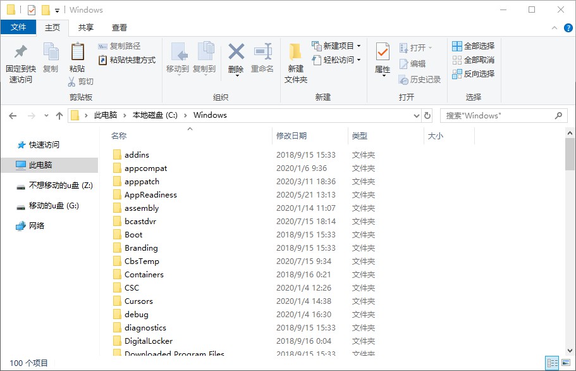Expand the chevron after 本地磁盘 (C:)
Viewport: 576px width, 371px height.
tap(185, 115)
